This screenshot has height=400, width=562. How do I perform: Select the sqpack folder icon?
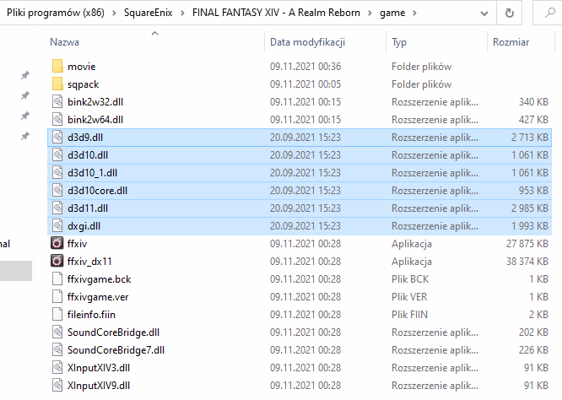(x=57, y=84)
